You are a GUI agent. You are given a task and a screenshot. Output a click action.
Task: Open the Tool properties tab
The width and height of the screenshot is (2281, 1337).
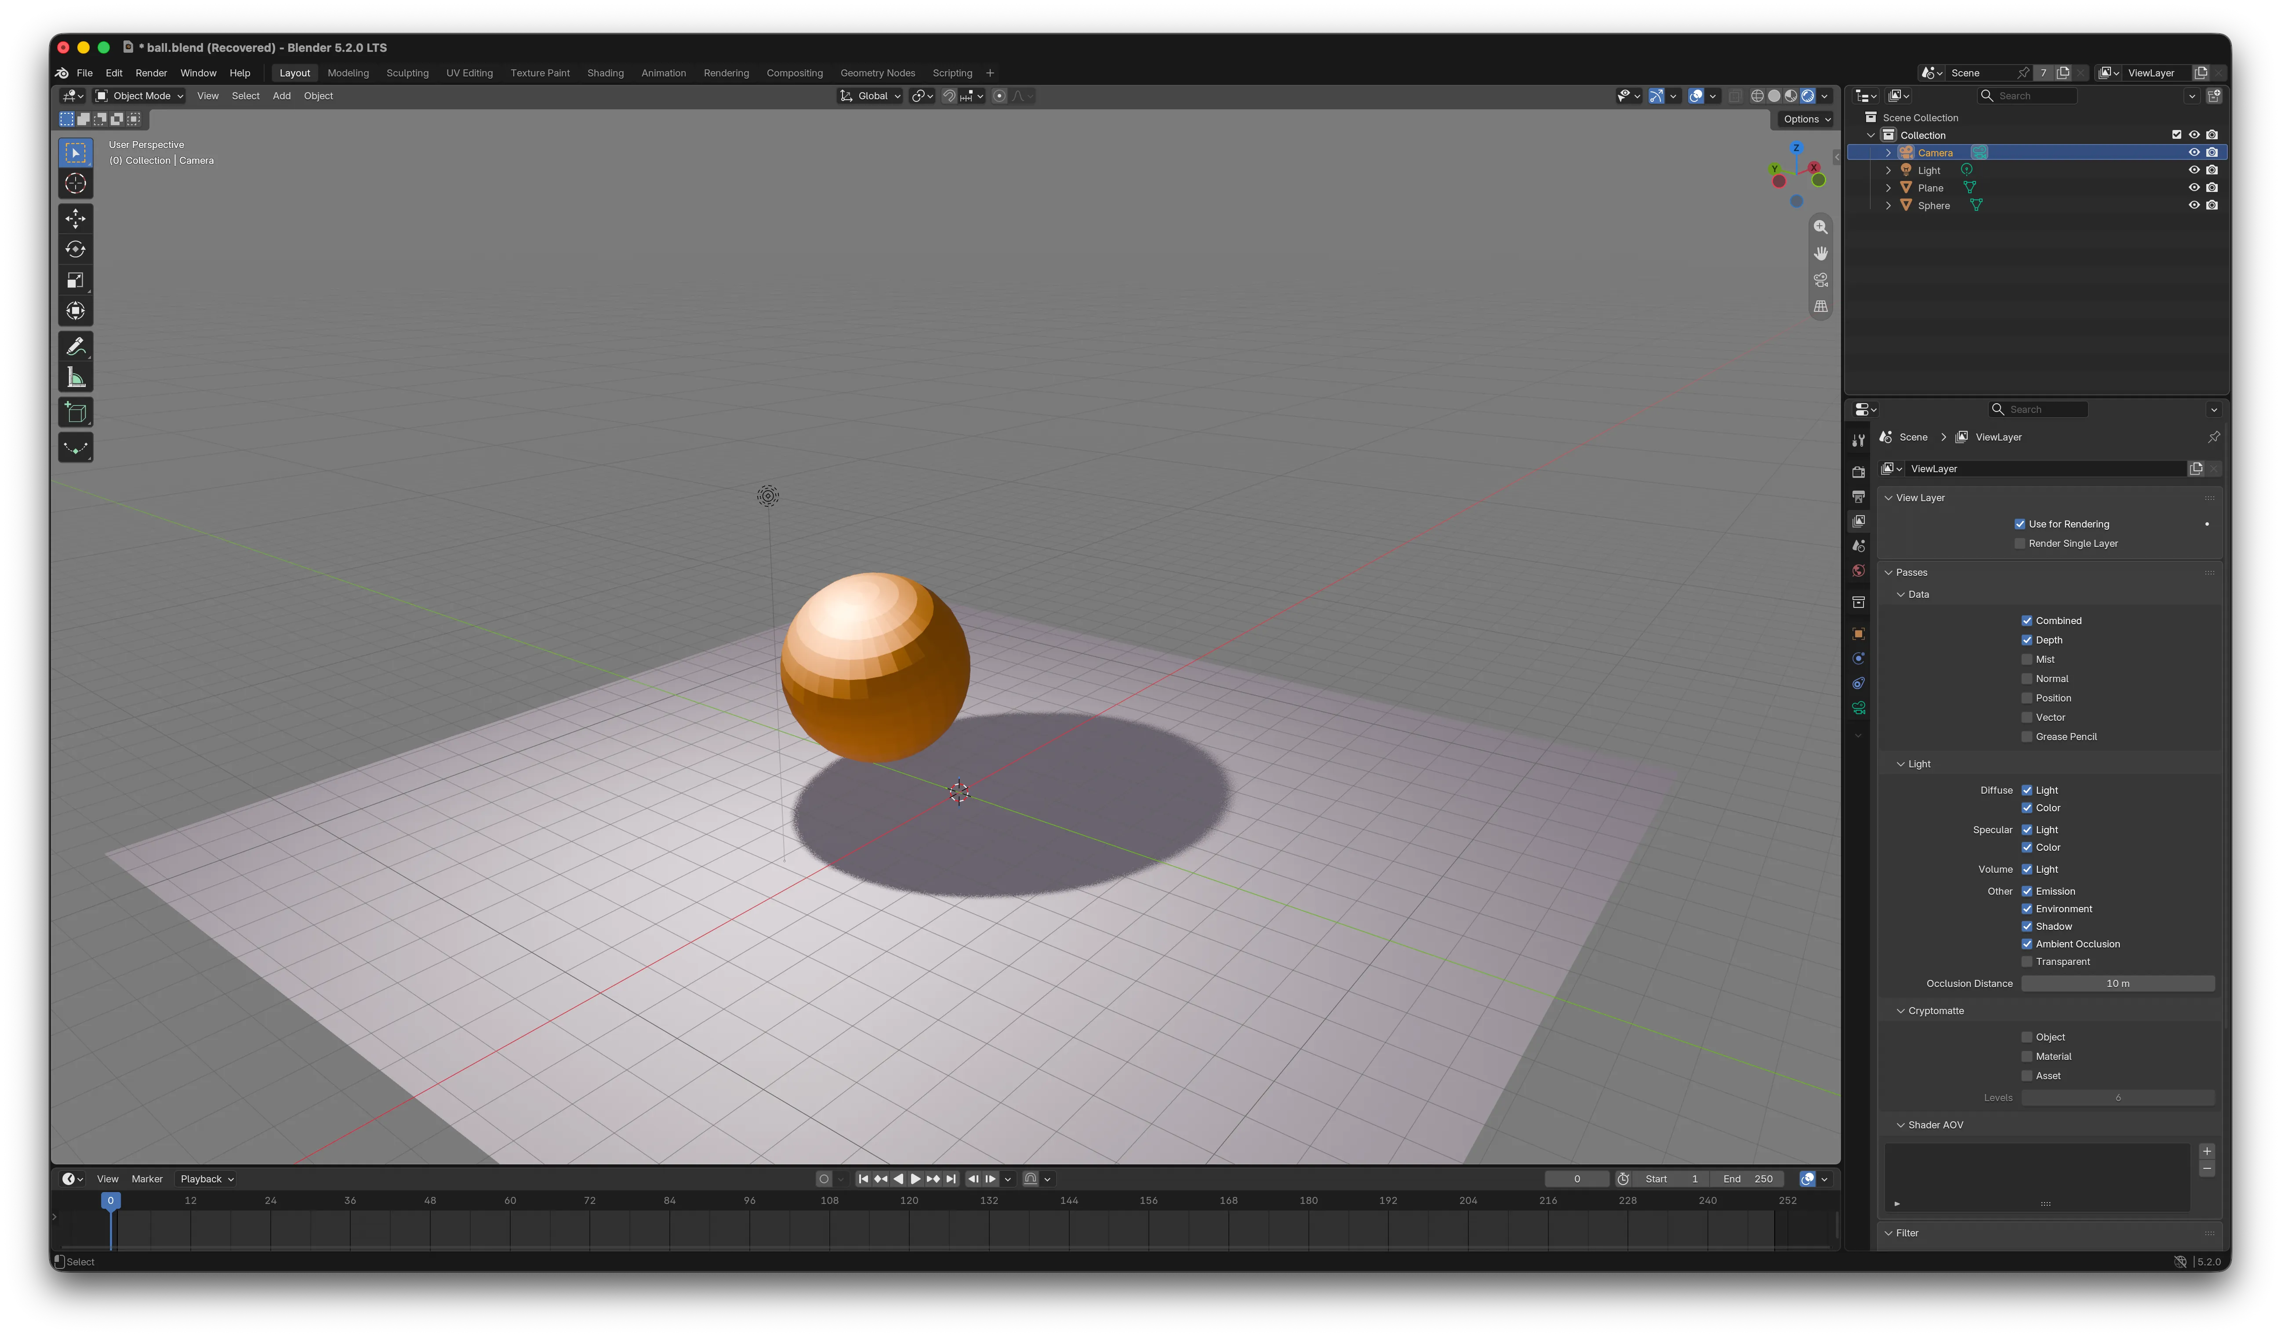coord(1858,441)
